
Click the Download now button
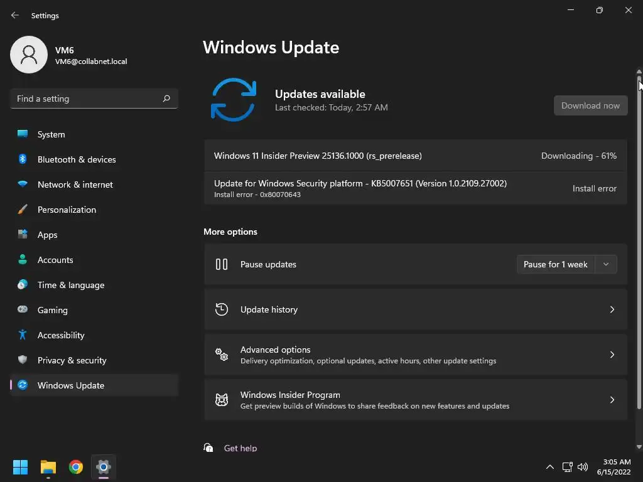pyautogui.click(x=590, y=105)
